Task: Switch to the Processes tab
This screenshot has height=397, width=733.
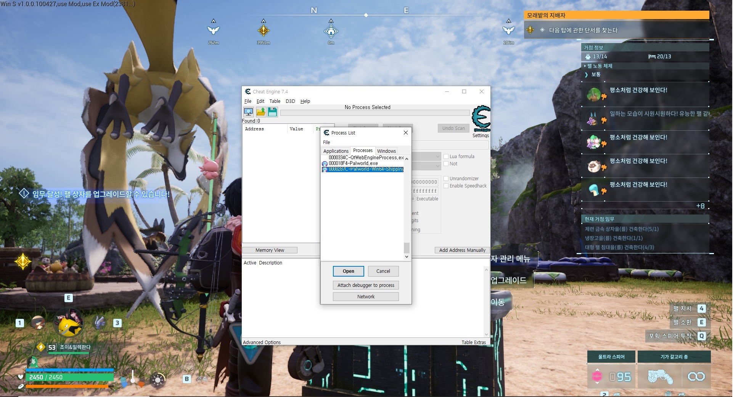Action: (x=363, y=150)
